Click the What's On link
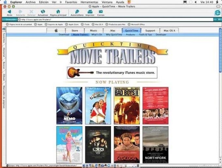The width and height of the screenshot is (222, 168). [x=97, y=35]
